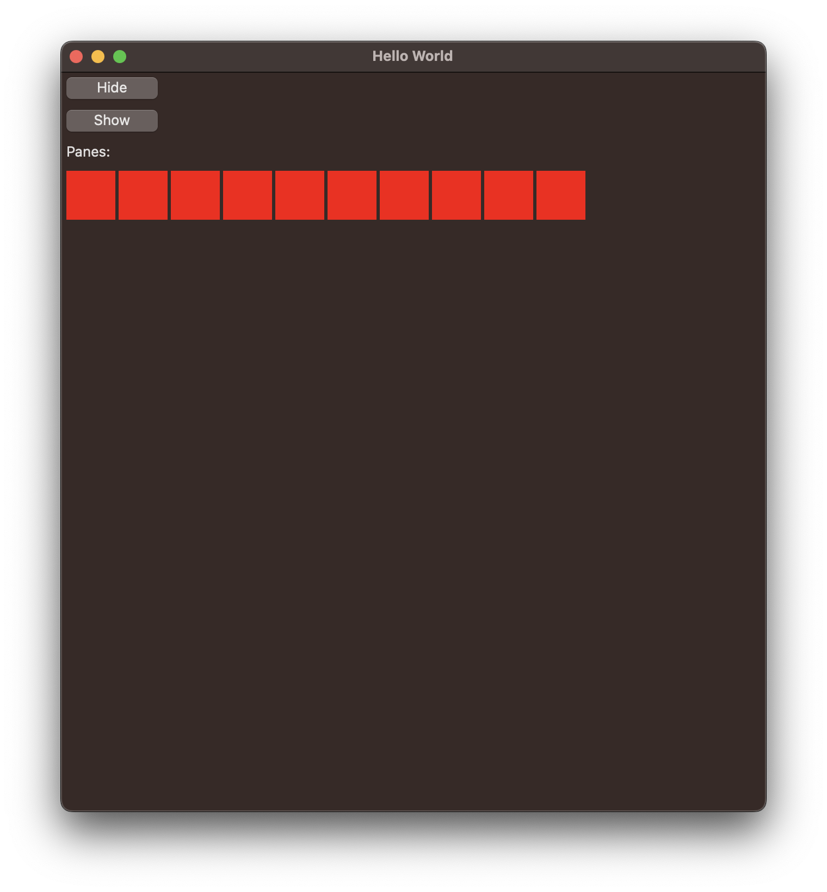Minimize the Hello World window
Image resolution: width=827 pixels, height=892 pixels.
click(98, 57)
